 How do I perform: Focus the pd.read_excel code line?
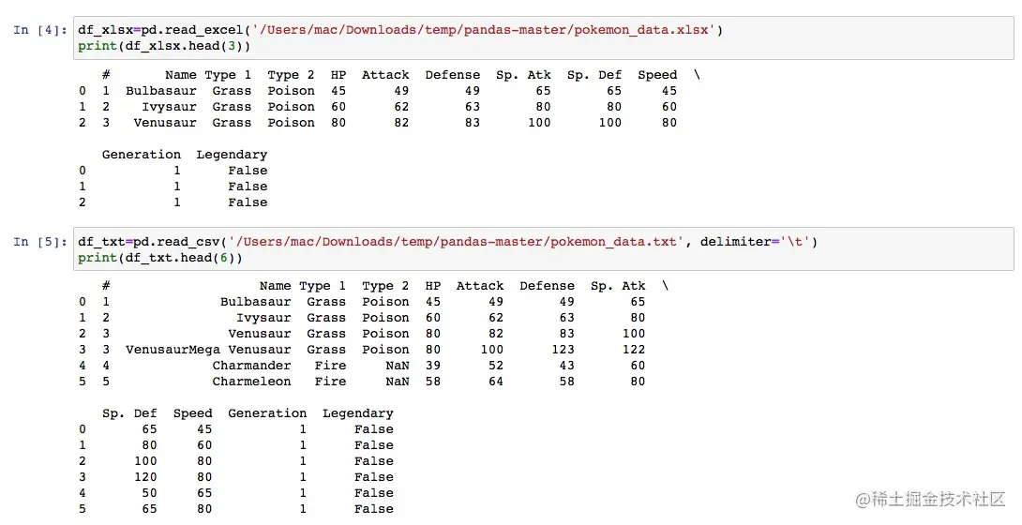coord(399,30)
